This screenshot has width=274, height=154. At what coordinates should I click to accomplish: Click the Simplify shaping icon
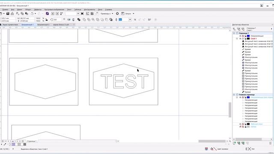click(98, 20)
